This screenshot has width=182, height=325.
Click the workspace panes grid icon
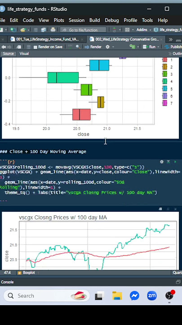point(127,30)
